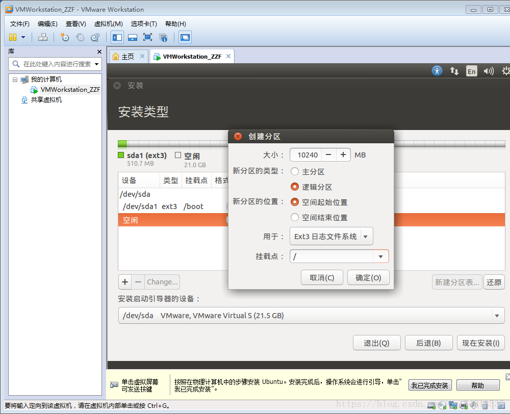Screen dimensions: 510x414
Task: Click the add partition plus button
Action: coord(125,282)
